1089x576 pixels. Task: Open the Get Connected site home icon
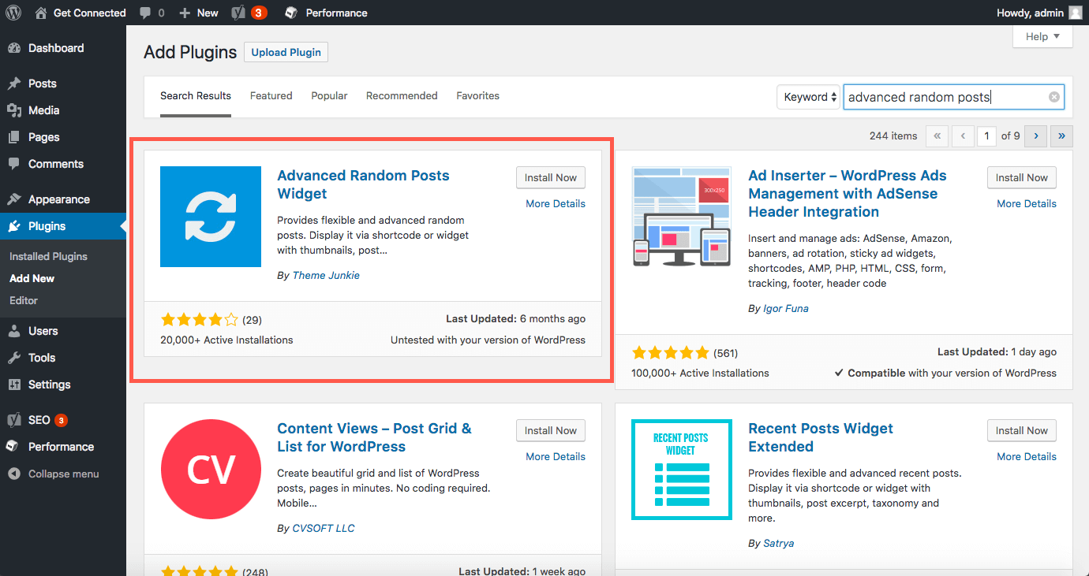point(41,13)
